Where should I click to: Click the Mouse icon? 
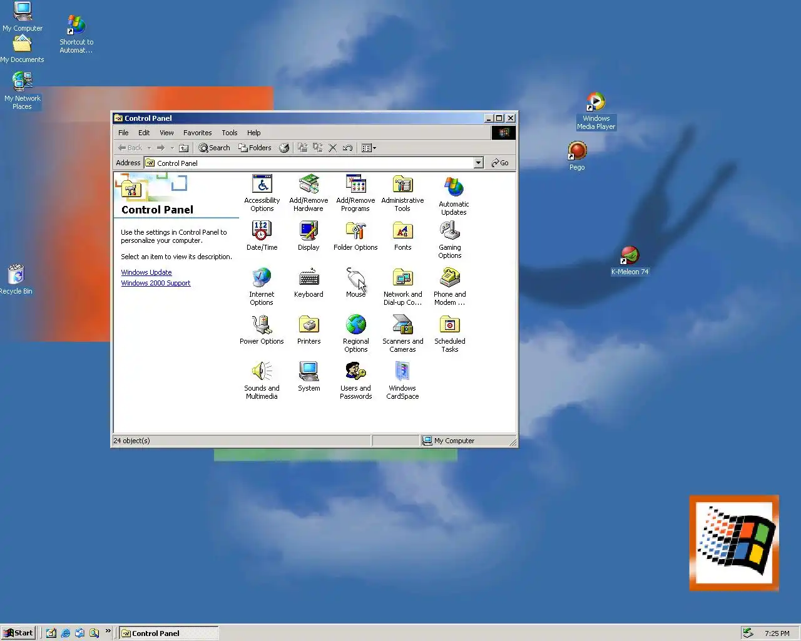355,278
